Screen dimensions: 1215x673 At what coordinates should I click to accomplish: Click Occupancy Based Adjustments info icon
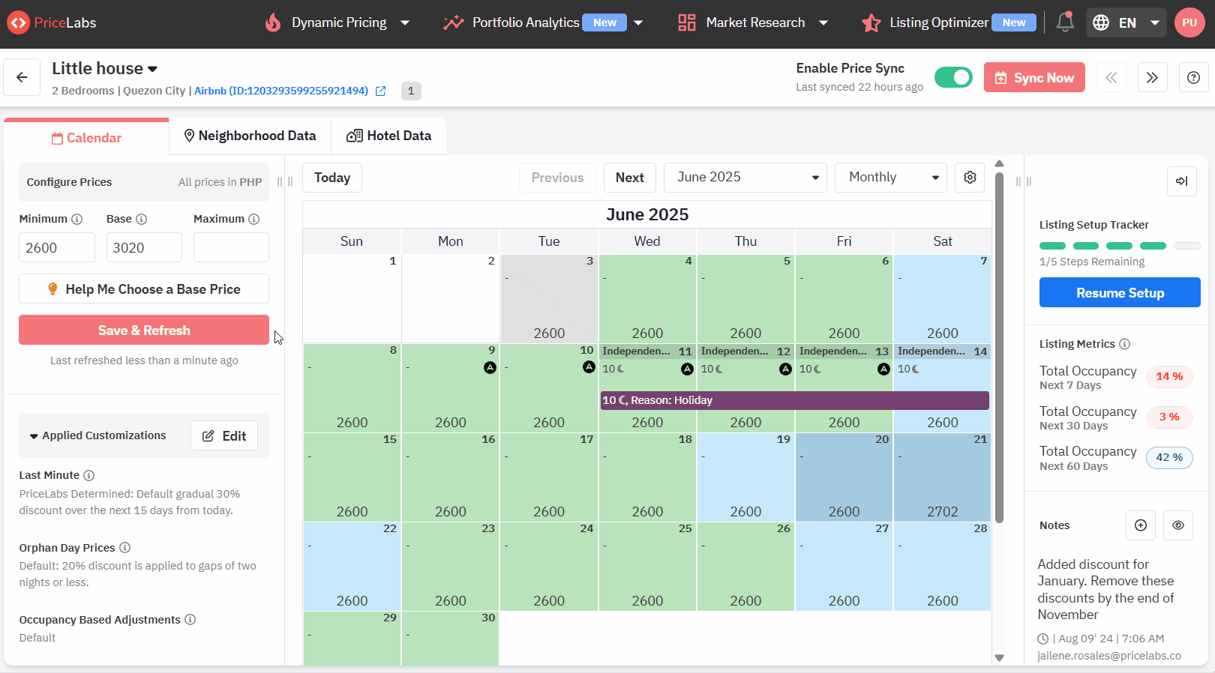(190, 620)
